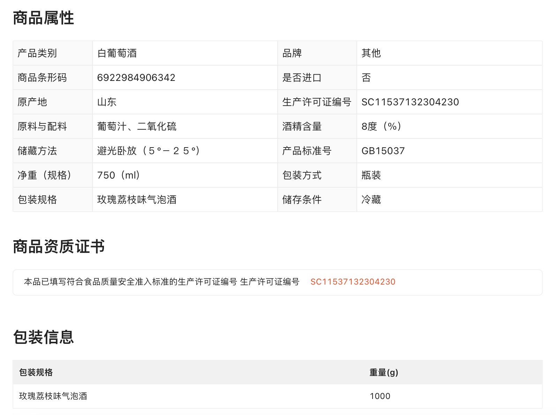This screenshot has width=556, height=415.
Task: Click the 包装信息 section heading
Action: tap(43, 337)
